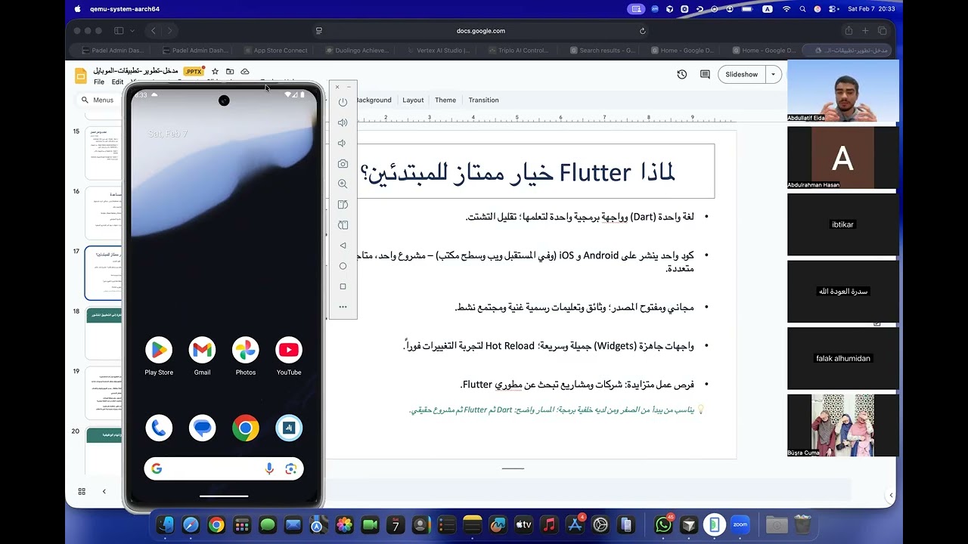Take an emulator screenshot with the camera icon
Screen dimensions: 968x544
343,163
